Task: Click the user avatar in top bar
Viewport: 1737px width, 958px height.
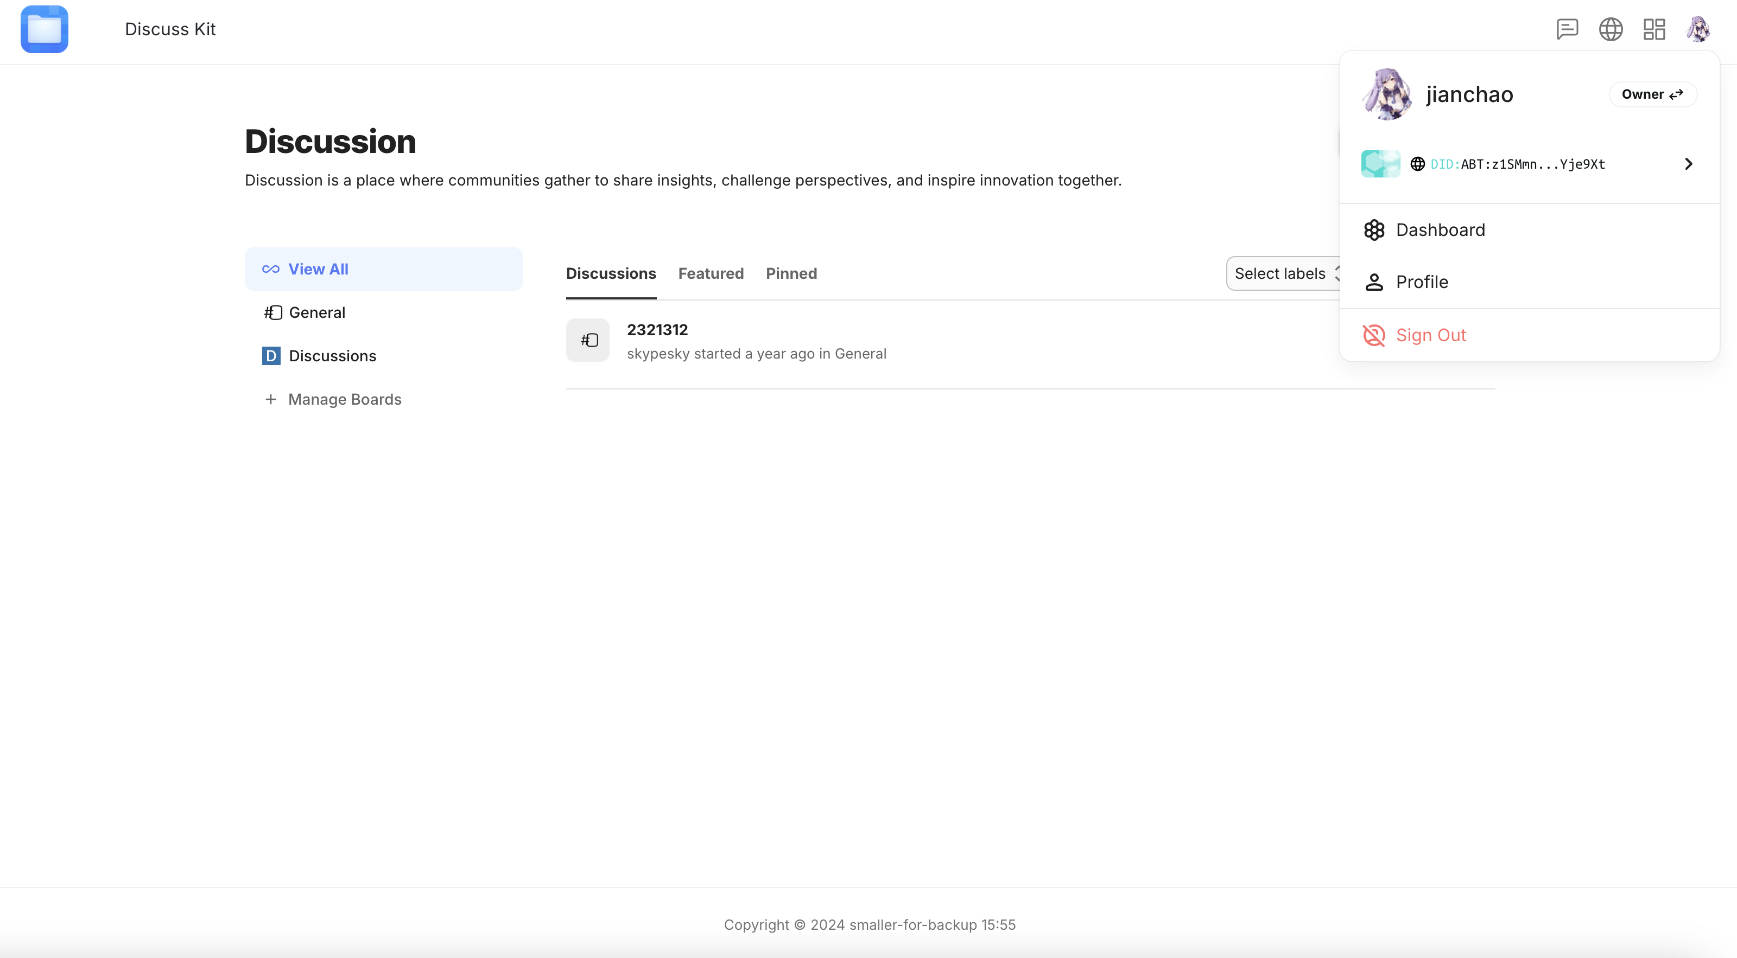Action: coord(1697,29)
